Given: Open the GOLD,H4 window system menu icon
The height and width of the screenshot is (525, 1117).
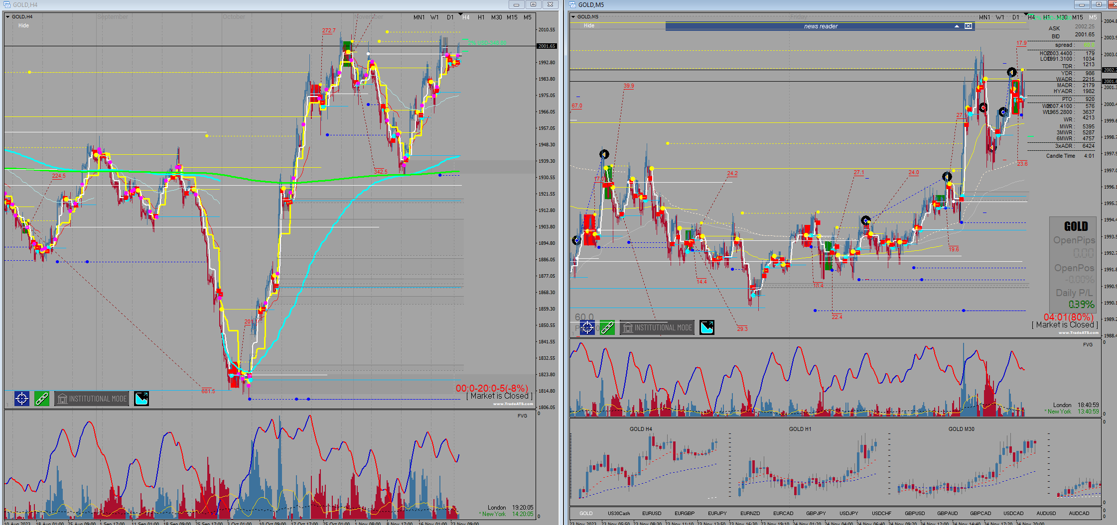Looking at the screenshot, I should pos(7,4).
